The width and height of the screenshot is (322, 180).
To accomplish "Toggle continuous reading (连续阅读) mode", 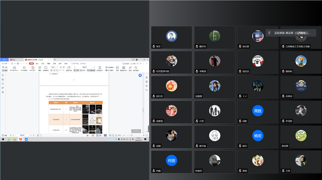I will click(91, 70).
